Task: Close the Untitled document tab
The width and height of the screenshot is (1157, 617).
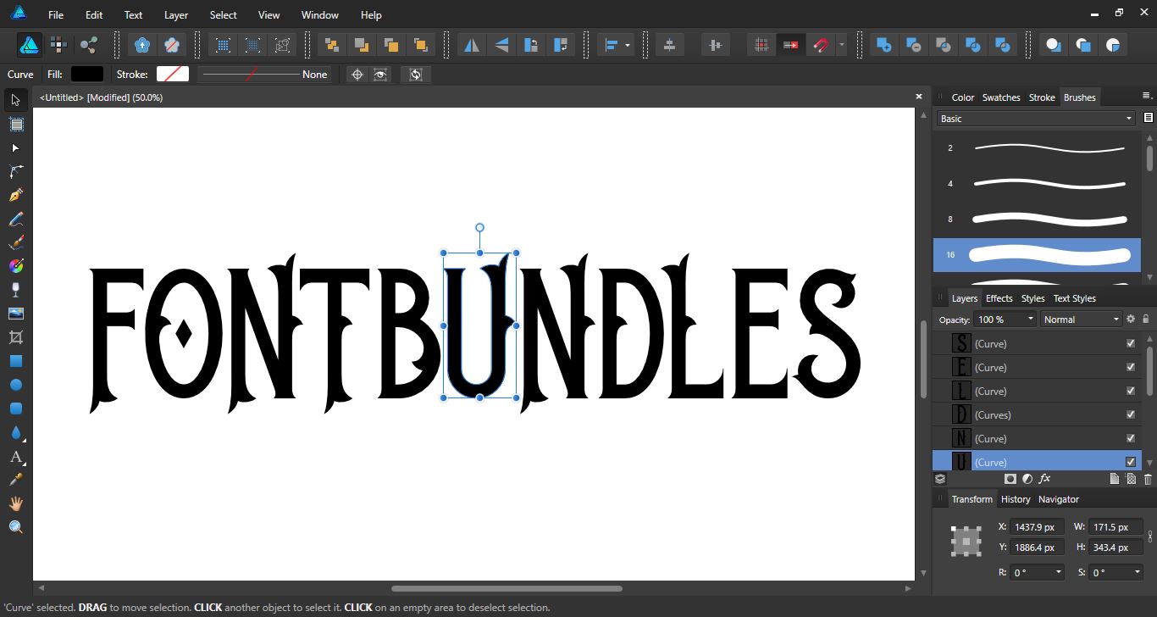Action: click(919, 97)
